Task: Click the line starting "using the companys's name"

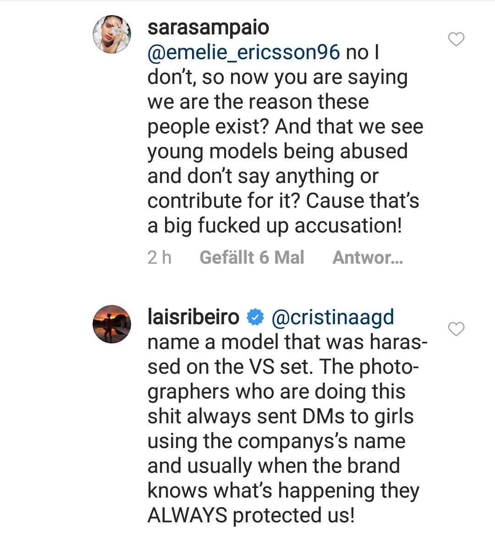Action: pyautogui.click(x=276, y=441)
